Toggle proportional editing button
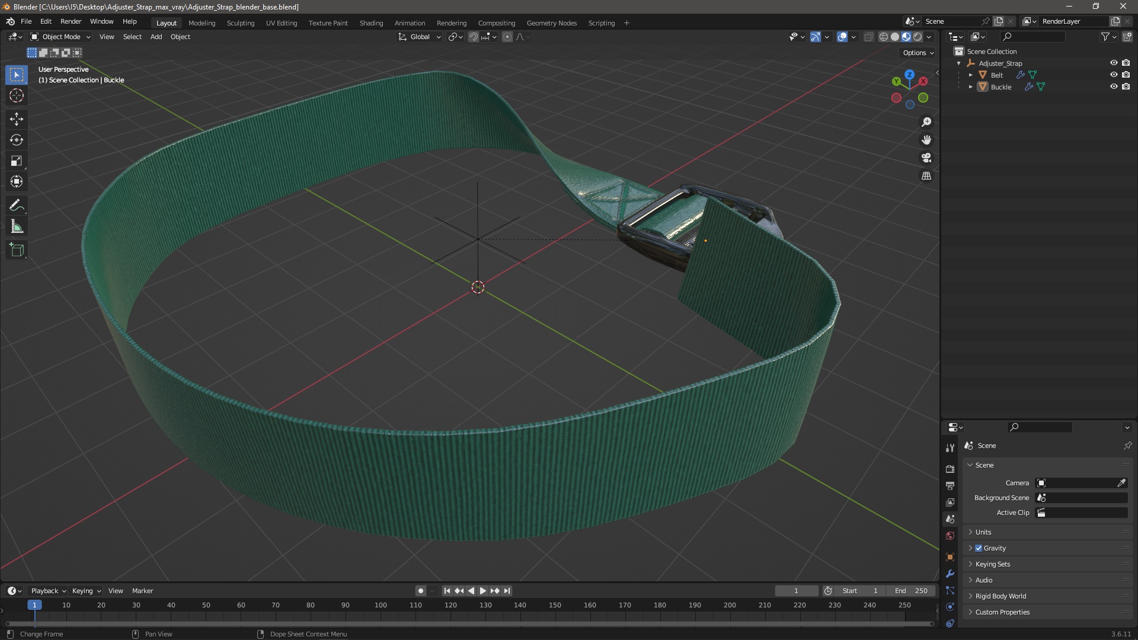The height and width of the screenshot is (640, 1138). (507, 37)
